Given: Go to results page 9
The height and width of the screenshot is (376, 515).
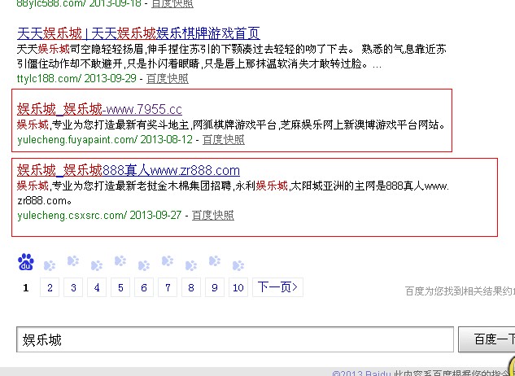Looking at the screenshot, I should coord(215,287).
